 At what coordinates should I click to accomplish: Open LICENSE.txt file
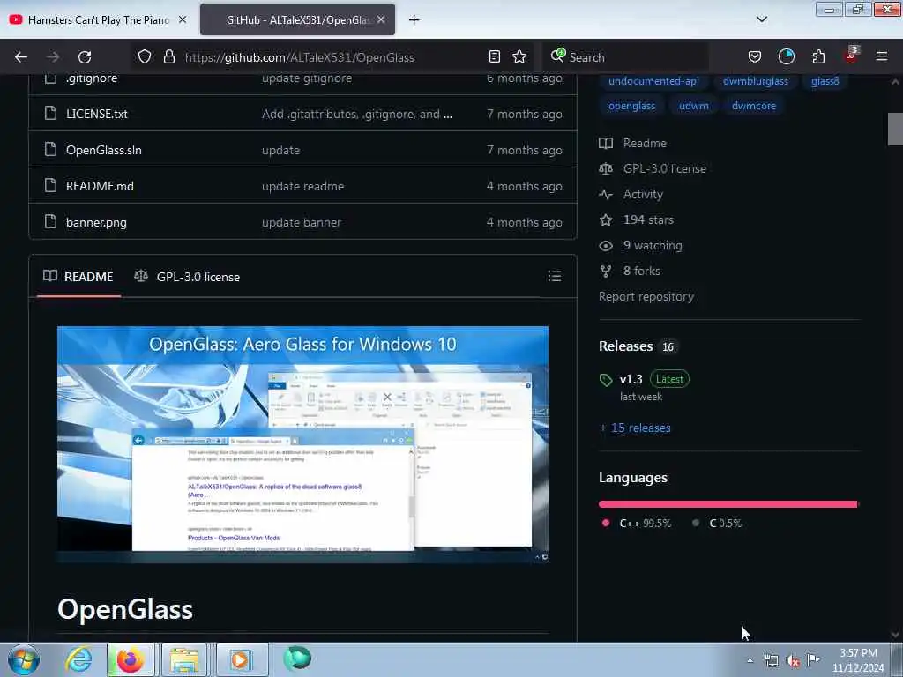coord(97,114)
